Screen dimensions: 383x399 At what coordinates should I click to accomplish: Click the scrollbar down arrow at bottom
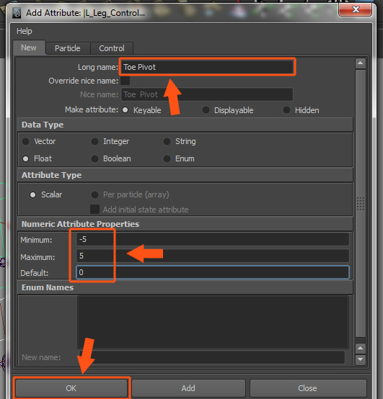click(361, 359)
